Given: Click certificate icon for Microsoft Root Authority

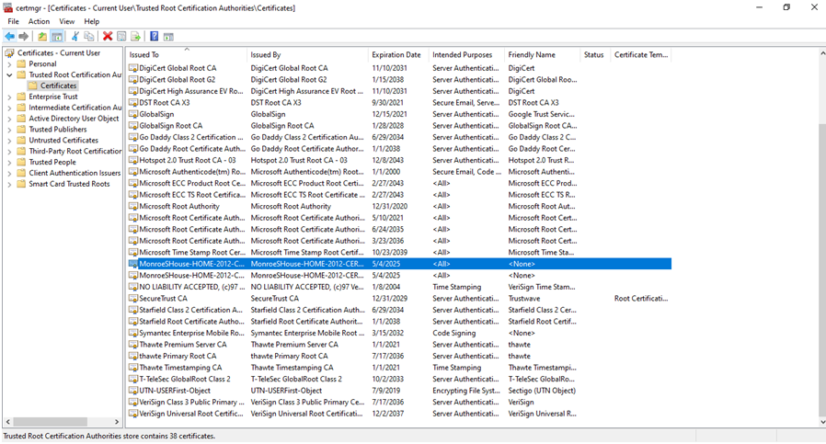Looking at the screenshot, I should pos(133,207).
